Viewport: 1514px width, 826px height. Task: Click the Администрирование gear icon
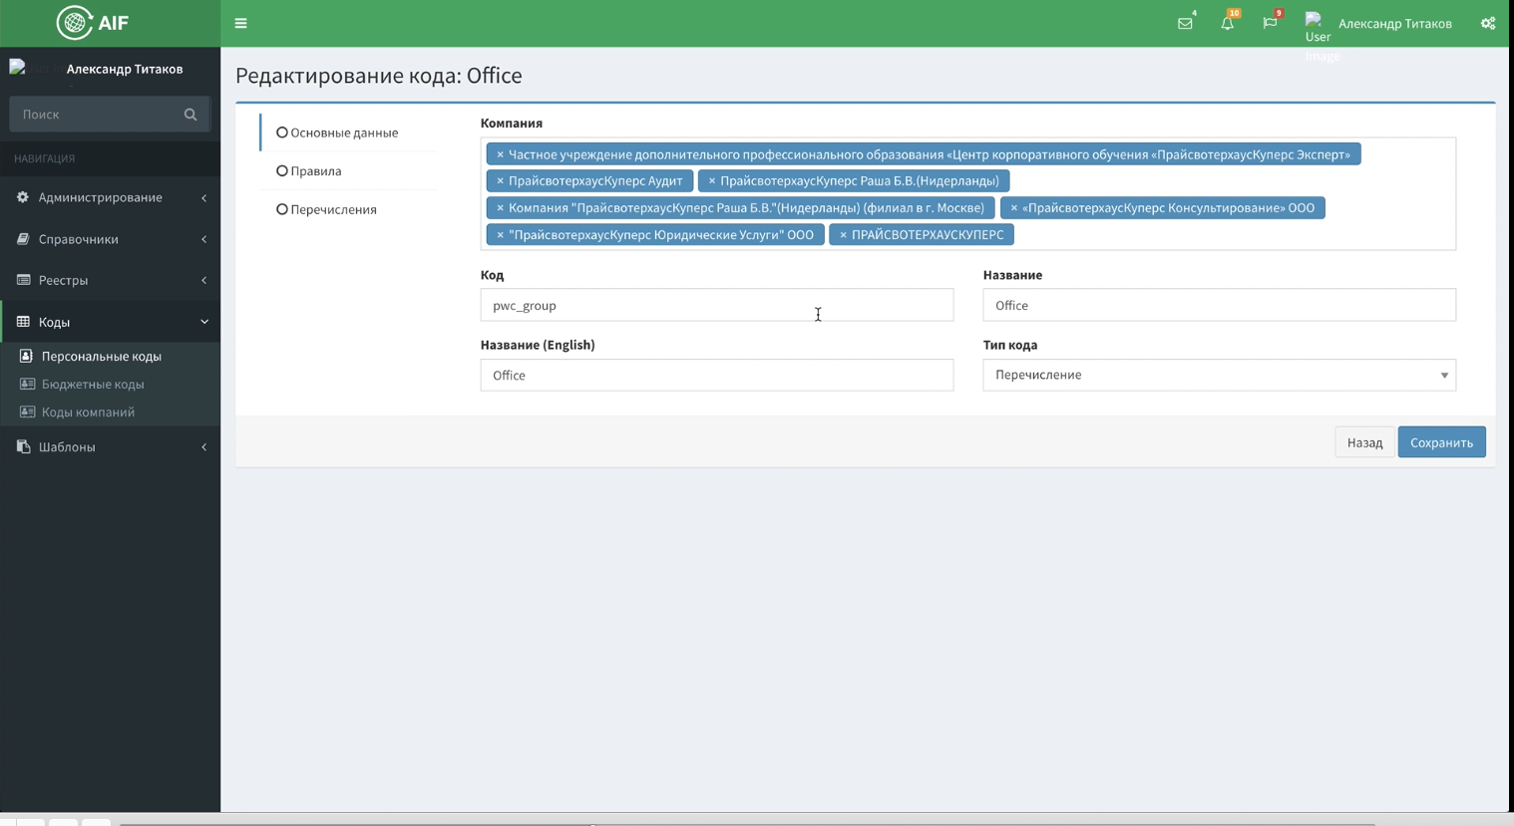[x=23, y=197]
